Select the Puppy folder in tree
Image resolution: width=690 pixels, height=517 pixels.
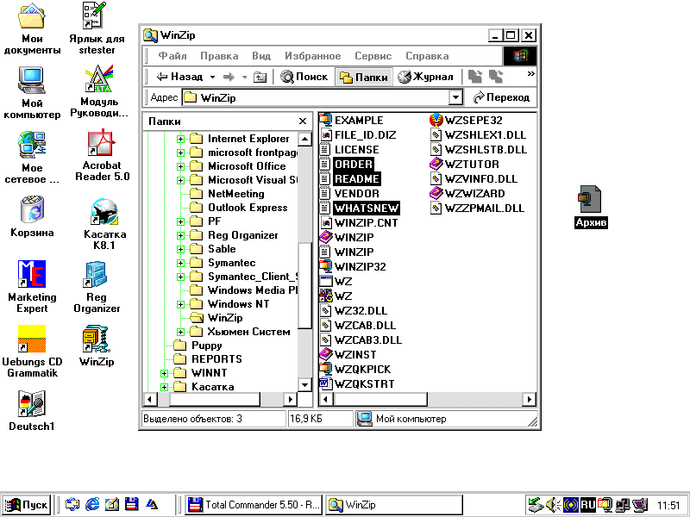(198, 346)
